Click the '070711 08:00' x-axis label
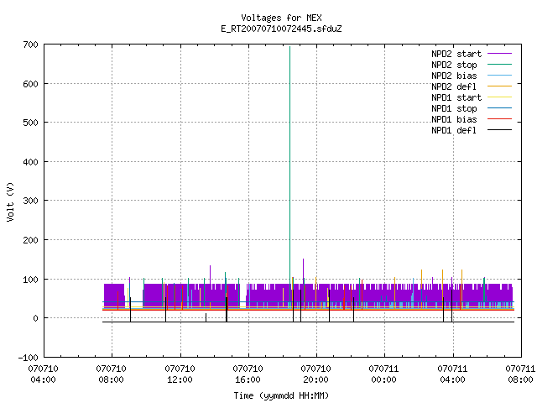The height and width of the screenshot is (403, 537). (x=520, y=374)
